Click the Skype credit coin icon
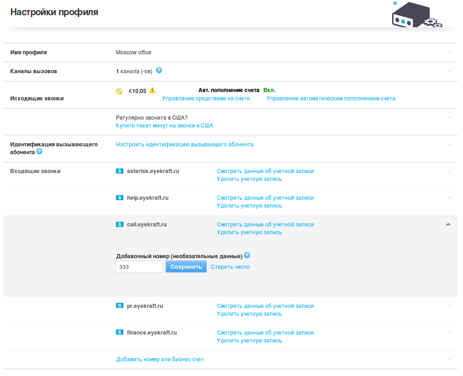 click(x=119, y=91)
